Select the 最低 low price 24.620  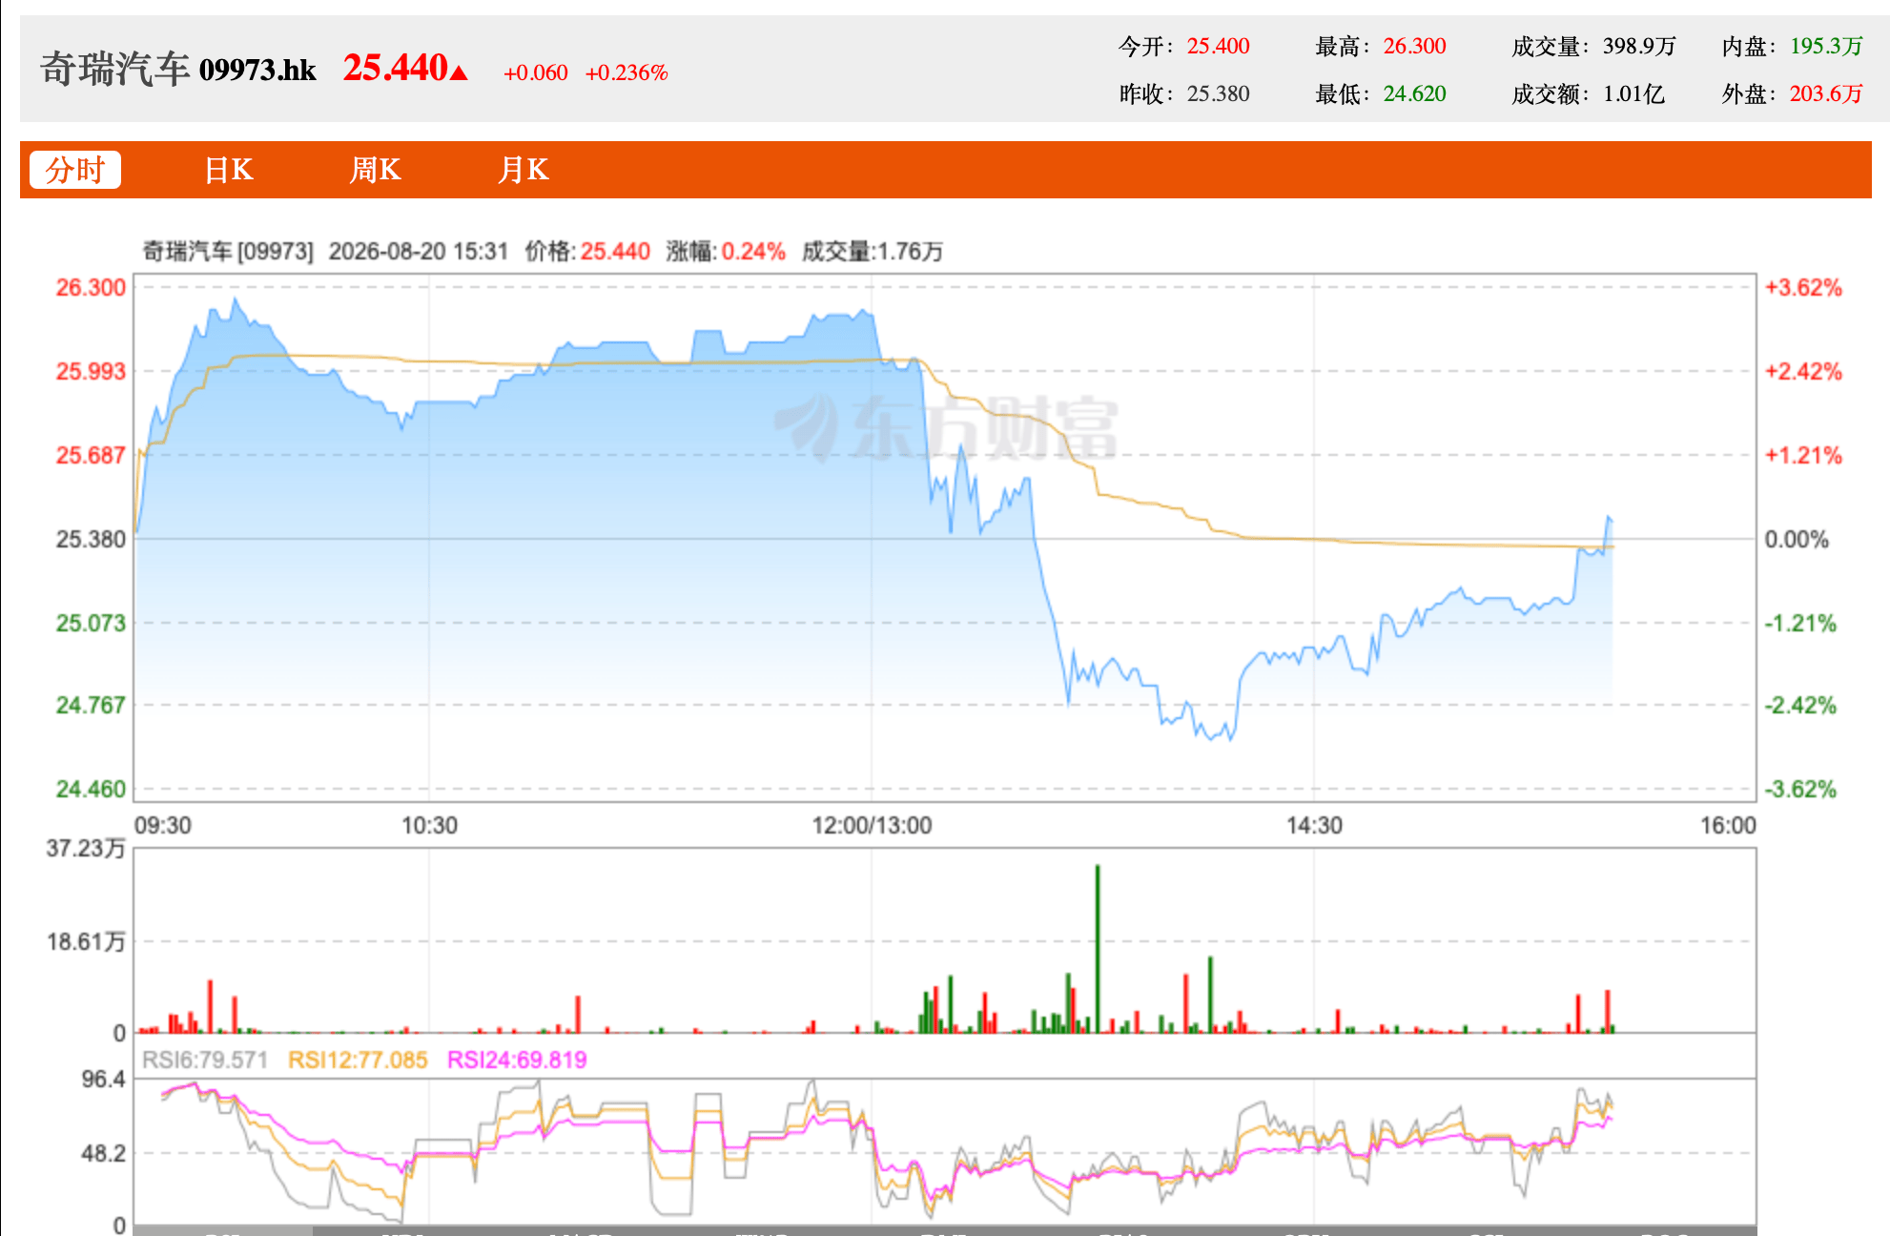(x=1415, y=93)
